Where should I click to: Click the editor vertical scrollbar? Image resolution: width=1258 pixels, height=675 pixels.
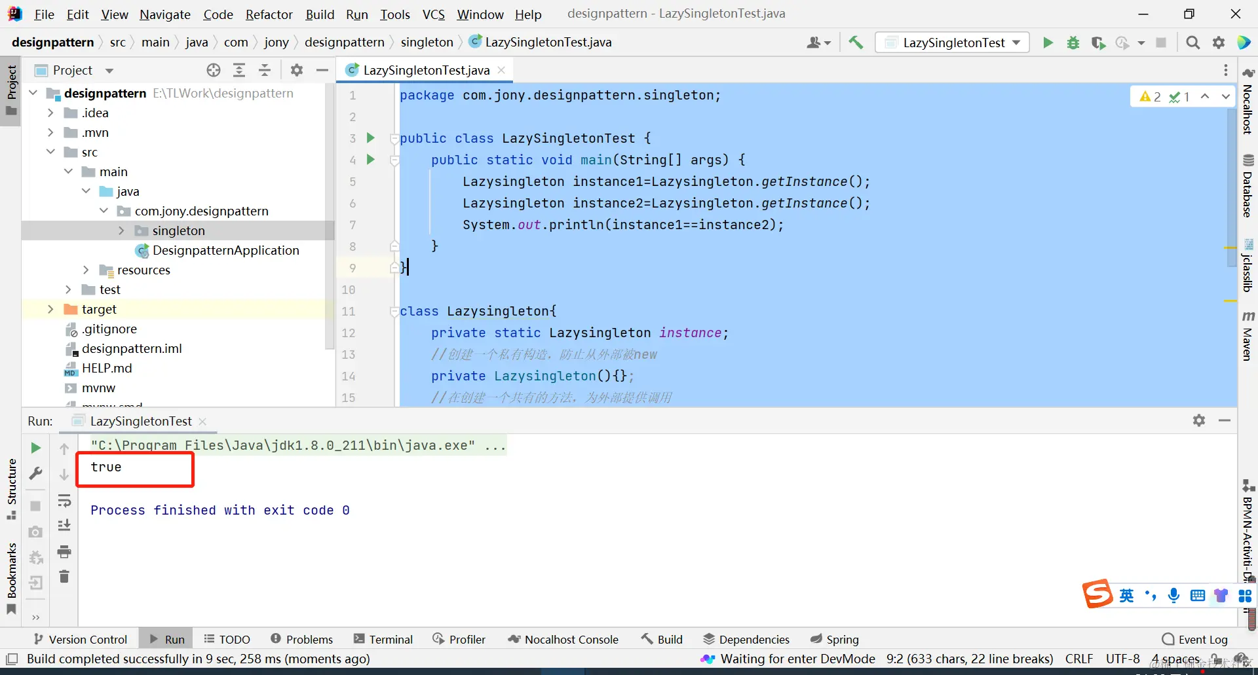1231,183
